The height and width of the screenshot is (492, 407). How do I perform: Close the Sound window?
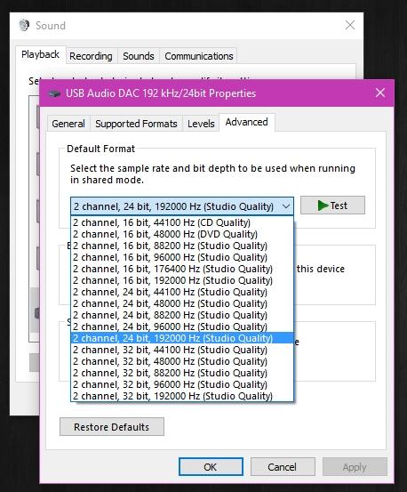tap(350, 25)
